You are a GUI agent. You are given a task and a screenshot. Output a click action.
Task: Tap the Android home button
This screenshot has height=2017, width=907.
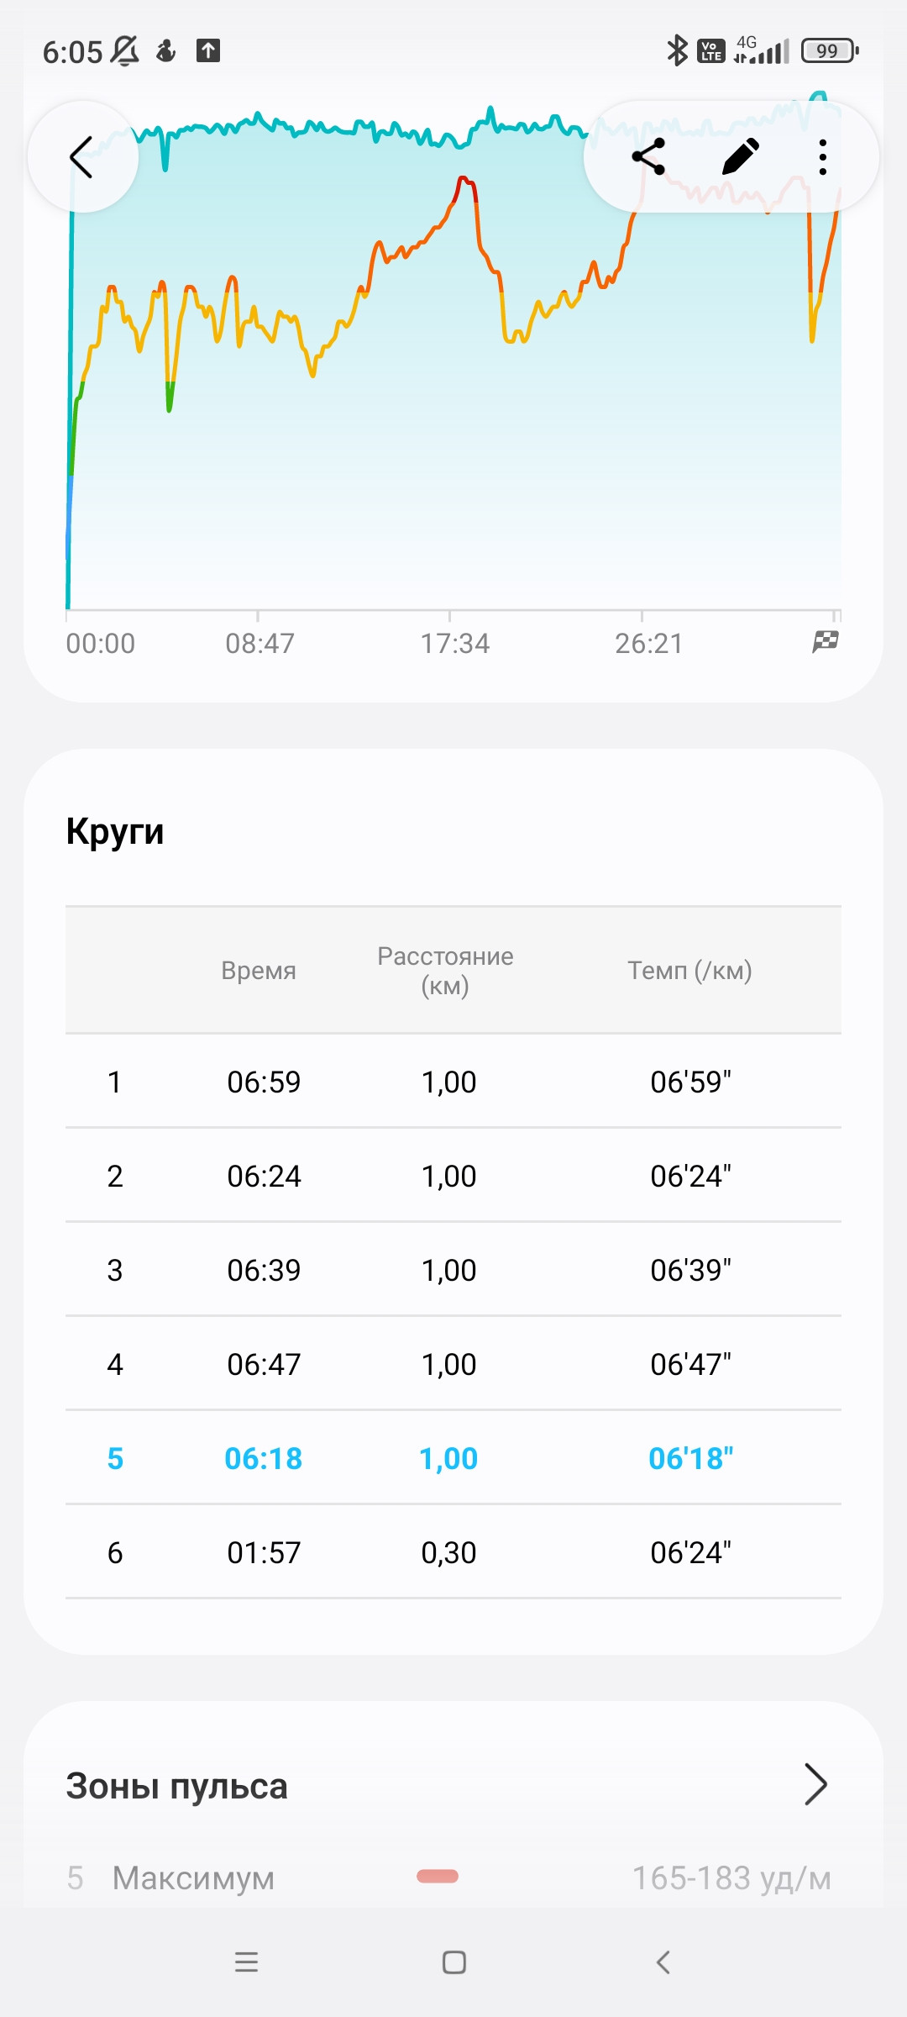(454, 1962)
